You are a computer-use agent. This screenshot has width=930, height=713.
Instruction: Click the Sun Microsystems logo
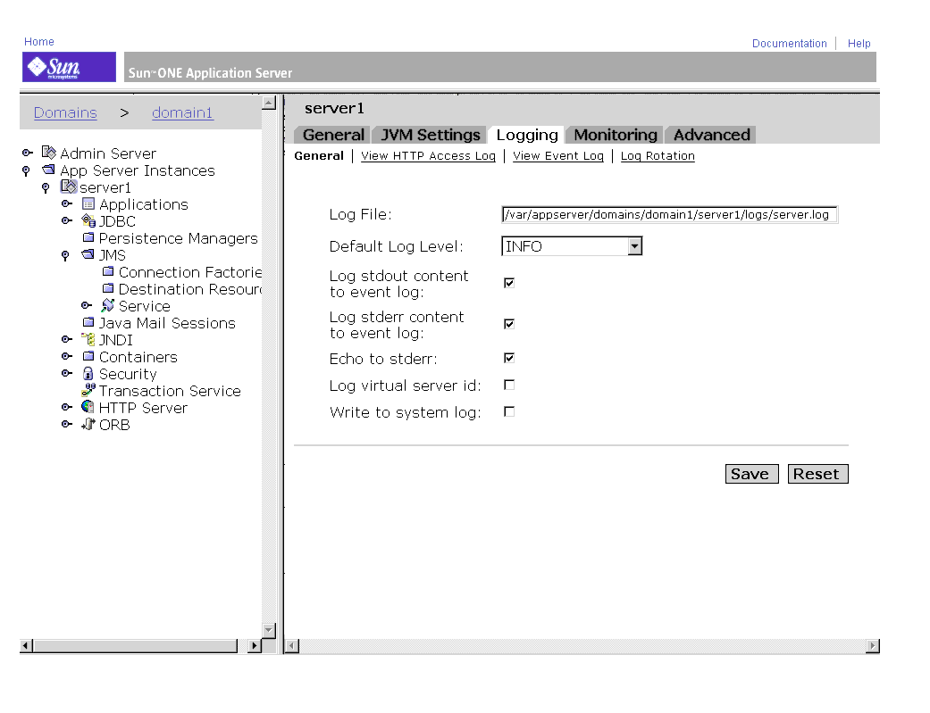(69, 67)
